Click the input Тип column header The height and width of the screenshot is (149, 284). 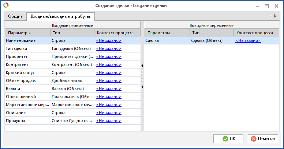pos(72,33)
